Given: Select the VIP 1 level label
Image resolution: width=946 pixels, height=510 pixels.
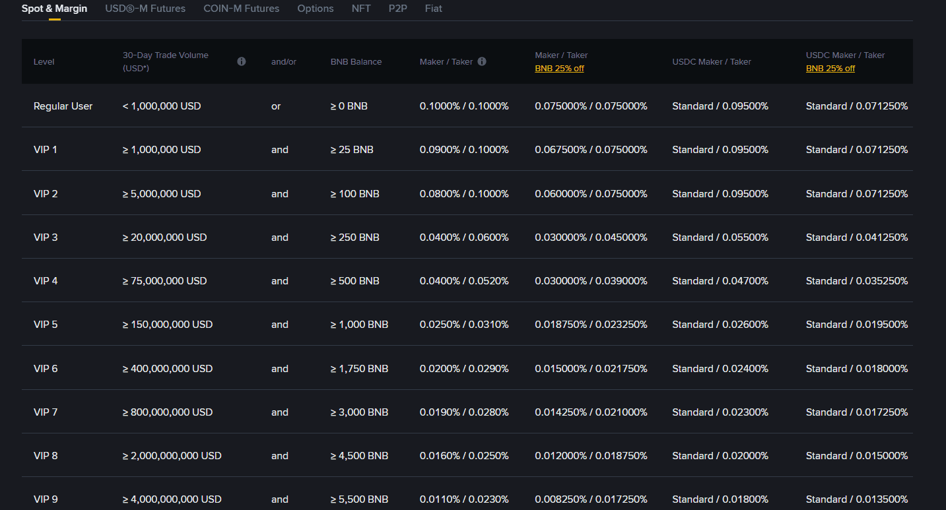Looking at the screenshot, I should tap(46, 150).
